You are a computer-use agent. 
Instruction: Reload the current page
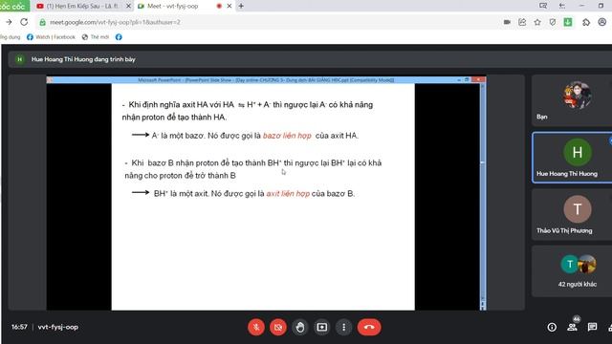click(x=24, y=22)
